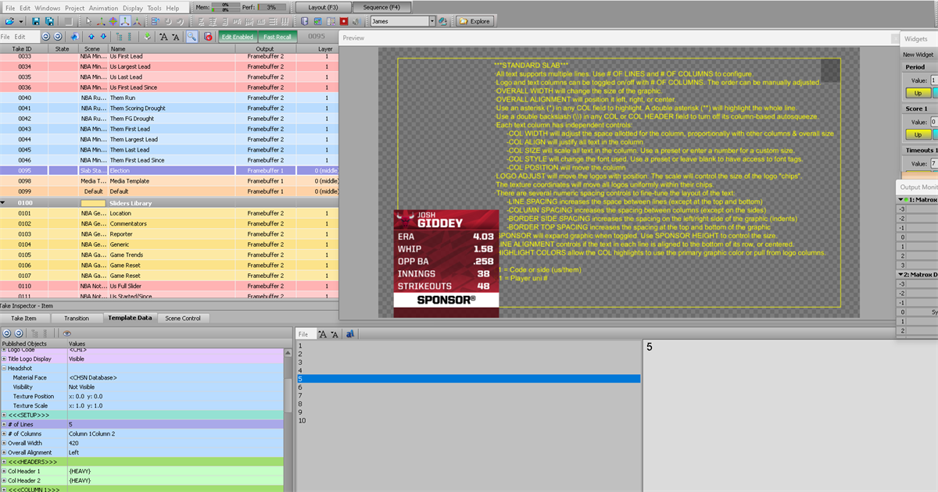Expand the '# of Columns' row in Template Data

(5, 433)
